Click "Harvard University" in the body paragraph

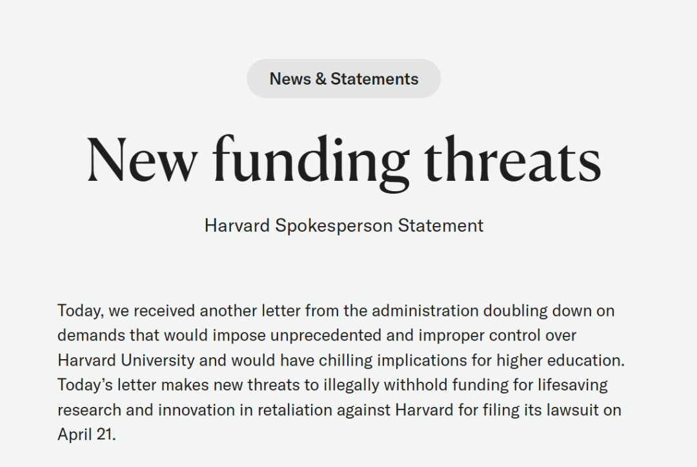[x=128, y=360]
